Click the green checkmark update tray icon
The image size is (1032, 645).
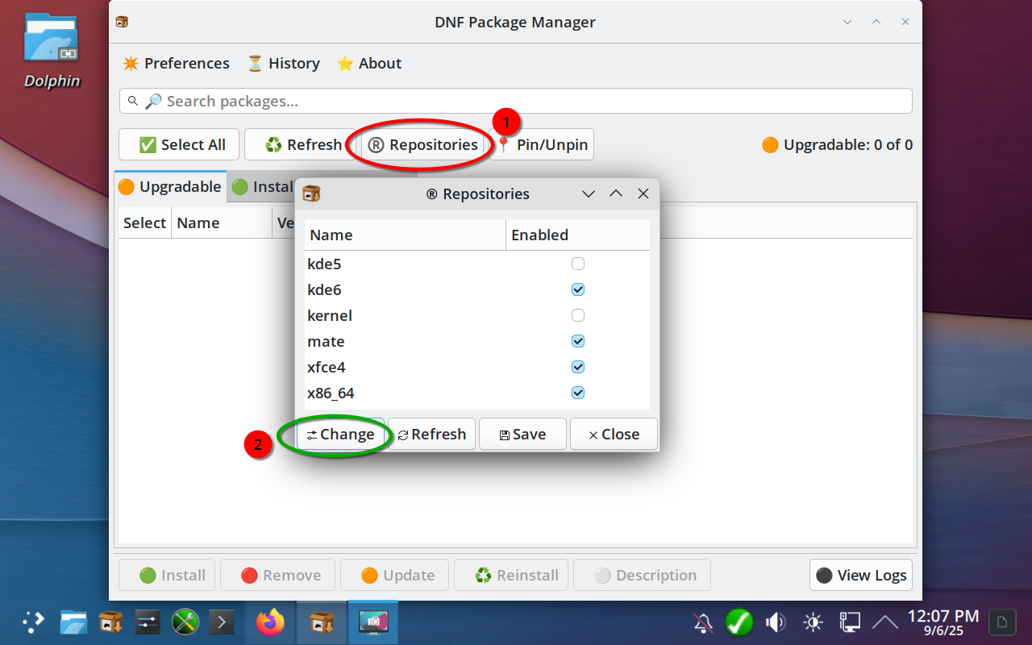point(739,622)
